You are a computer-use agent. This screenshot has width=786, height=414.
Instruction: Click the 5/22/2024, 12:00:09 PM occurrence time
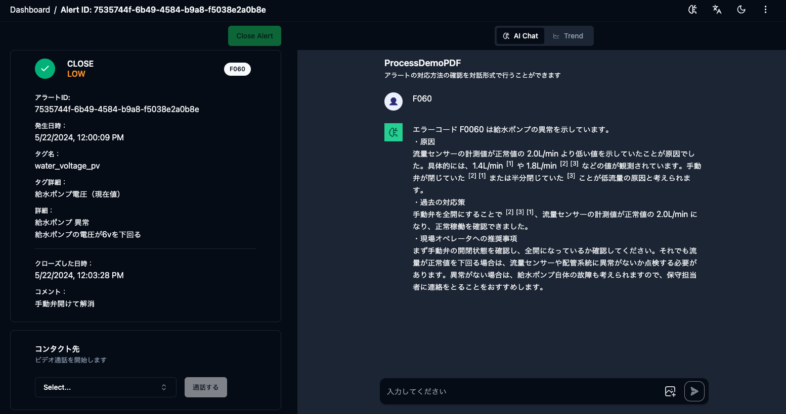[79, 137]
